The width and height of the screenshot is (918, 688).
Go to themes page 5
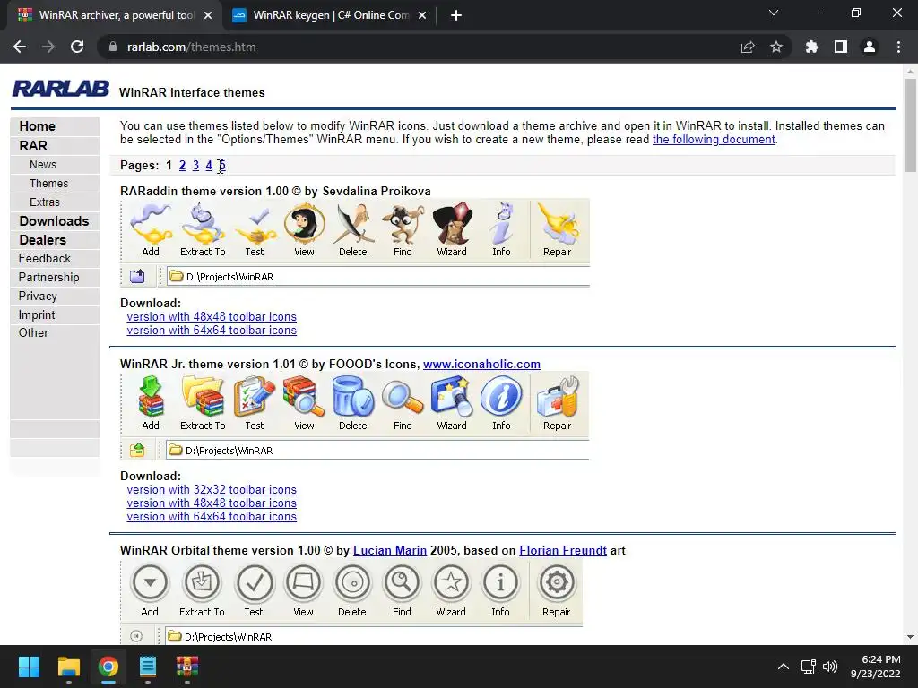click(x=222, y=166)
